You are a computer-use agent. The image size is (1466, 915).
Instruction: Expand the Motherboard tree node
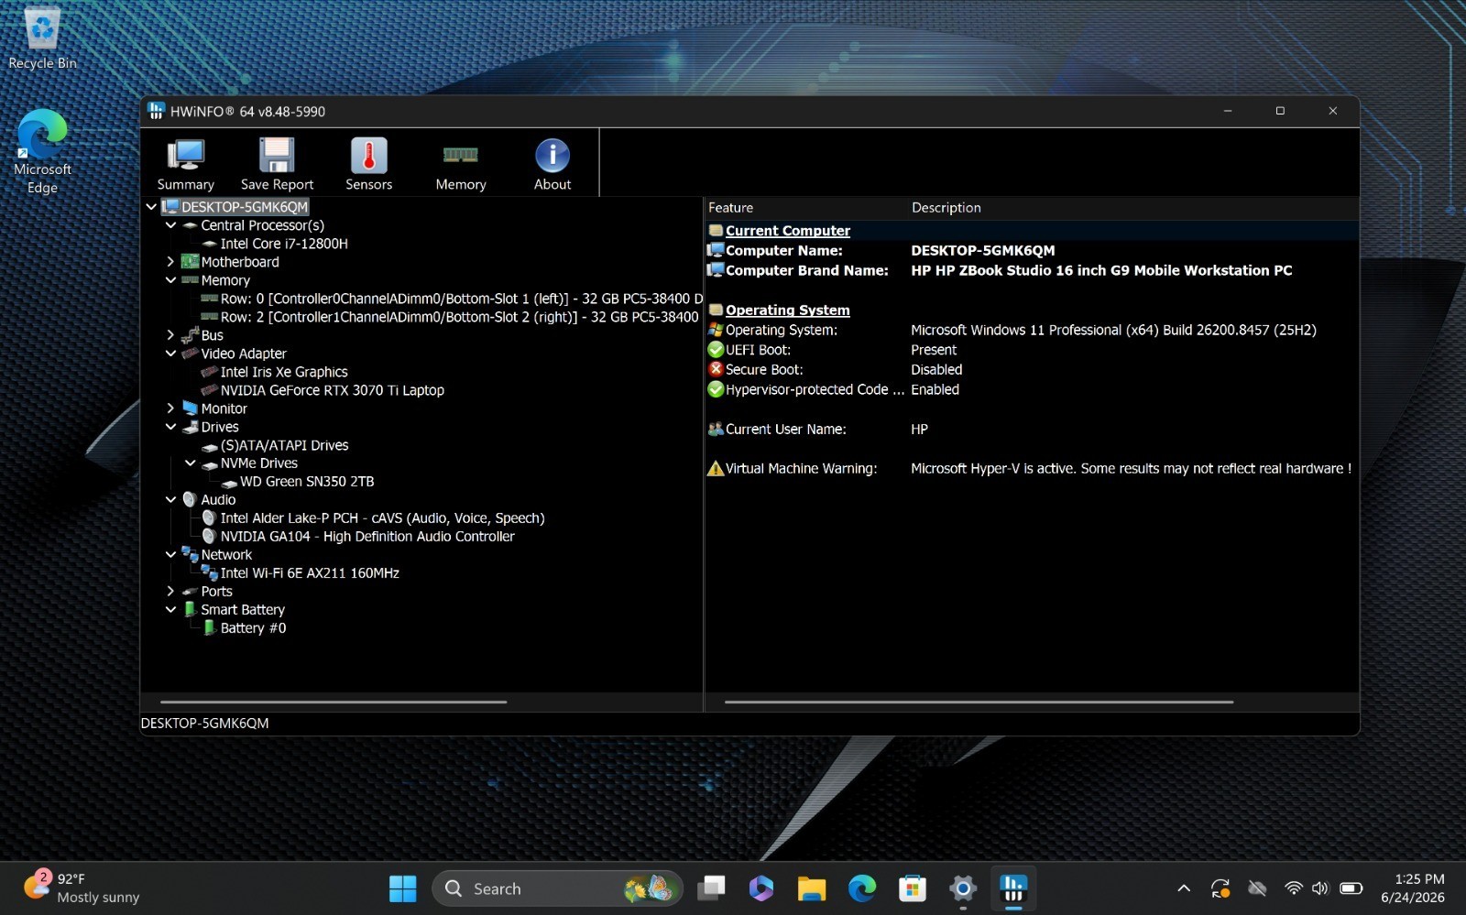point(170,262)
